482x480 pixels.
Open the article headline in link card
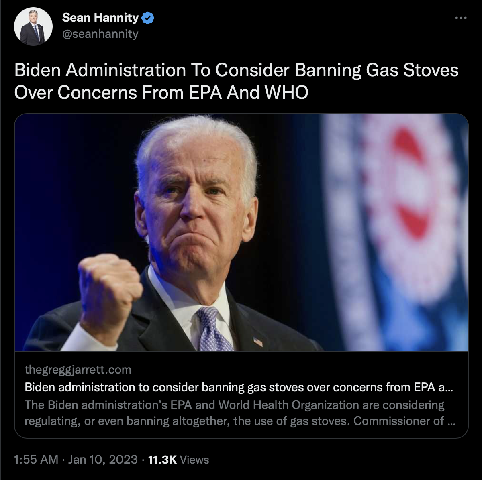tap(239, 387)
